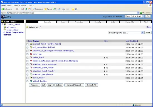Open the Zope Quick Start dropdown

[134, 16]
